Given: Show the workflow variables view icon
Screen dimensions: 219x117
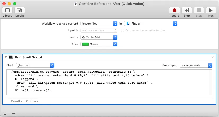Looking at the screenshot, I should (x=14, y=114).
